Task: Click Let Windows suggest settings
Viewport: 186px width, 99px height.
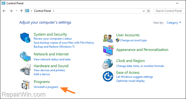Action: click(x=134, y=77)
